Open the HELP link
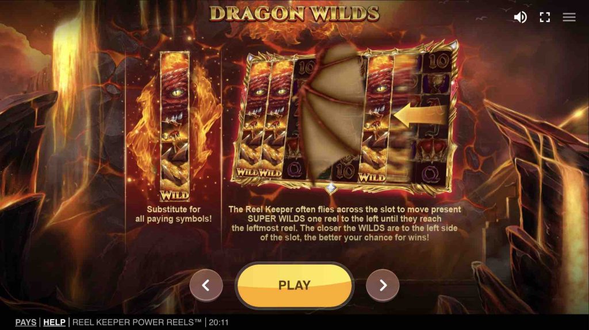Image resolution: width=589 pixels, height=330 pixels. pyautogui.click(x=54, y=322)
